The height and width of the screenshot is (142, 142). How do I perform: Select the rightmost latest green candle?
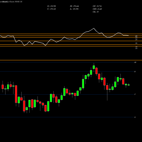pos(129,85)
